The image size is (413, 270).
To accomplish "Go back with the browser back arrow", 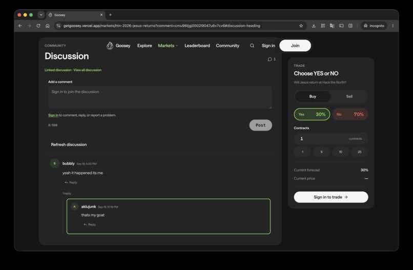I will [x=20, y=26].
